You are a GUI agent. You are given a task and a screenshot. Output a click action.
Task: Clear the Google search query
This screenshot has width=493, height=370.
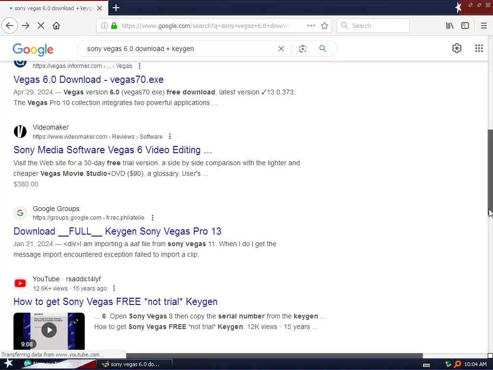(x=281, y=49)
